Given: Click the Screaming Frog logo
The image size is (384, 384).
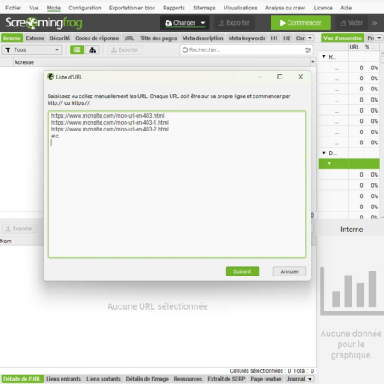Looking at the screenshot, I should (x=44, y=23).
